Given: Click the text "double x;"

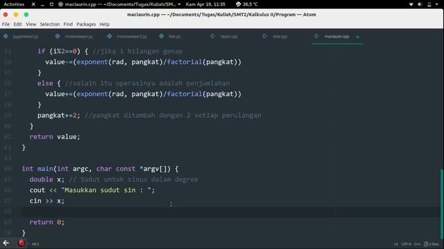Looking at the screenshot, I should pyautogui.click(x=47, y=180).
